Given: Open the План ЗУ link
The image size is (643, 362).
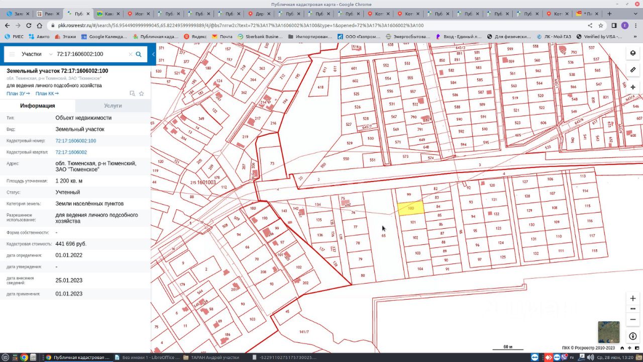Looking at the screenshot, I should click(x=18, y=94).
